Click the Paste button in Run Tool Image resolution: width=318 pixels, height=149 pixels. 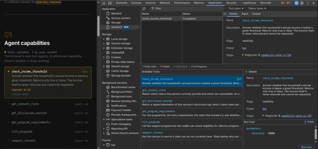(309, 122)
